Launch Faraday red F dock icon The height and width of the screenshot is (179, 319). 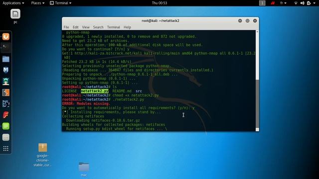(5, 115)
